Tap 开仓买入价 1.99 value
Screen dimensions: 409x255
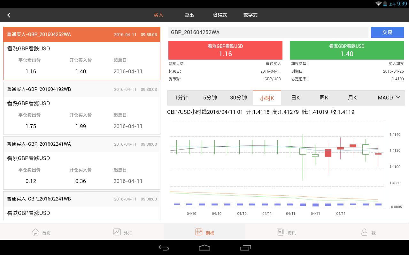(81, 126)
